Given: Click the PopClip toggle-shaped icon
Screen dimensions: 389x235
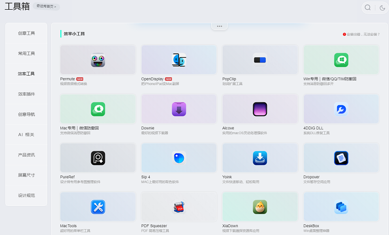Looking at the screenshot, I should (260, 60).
